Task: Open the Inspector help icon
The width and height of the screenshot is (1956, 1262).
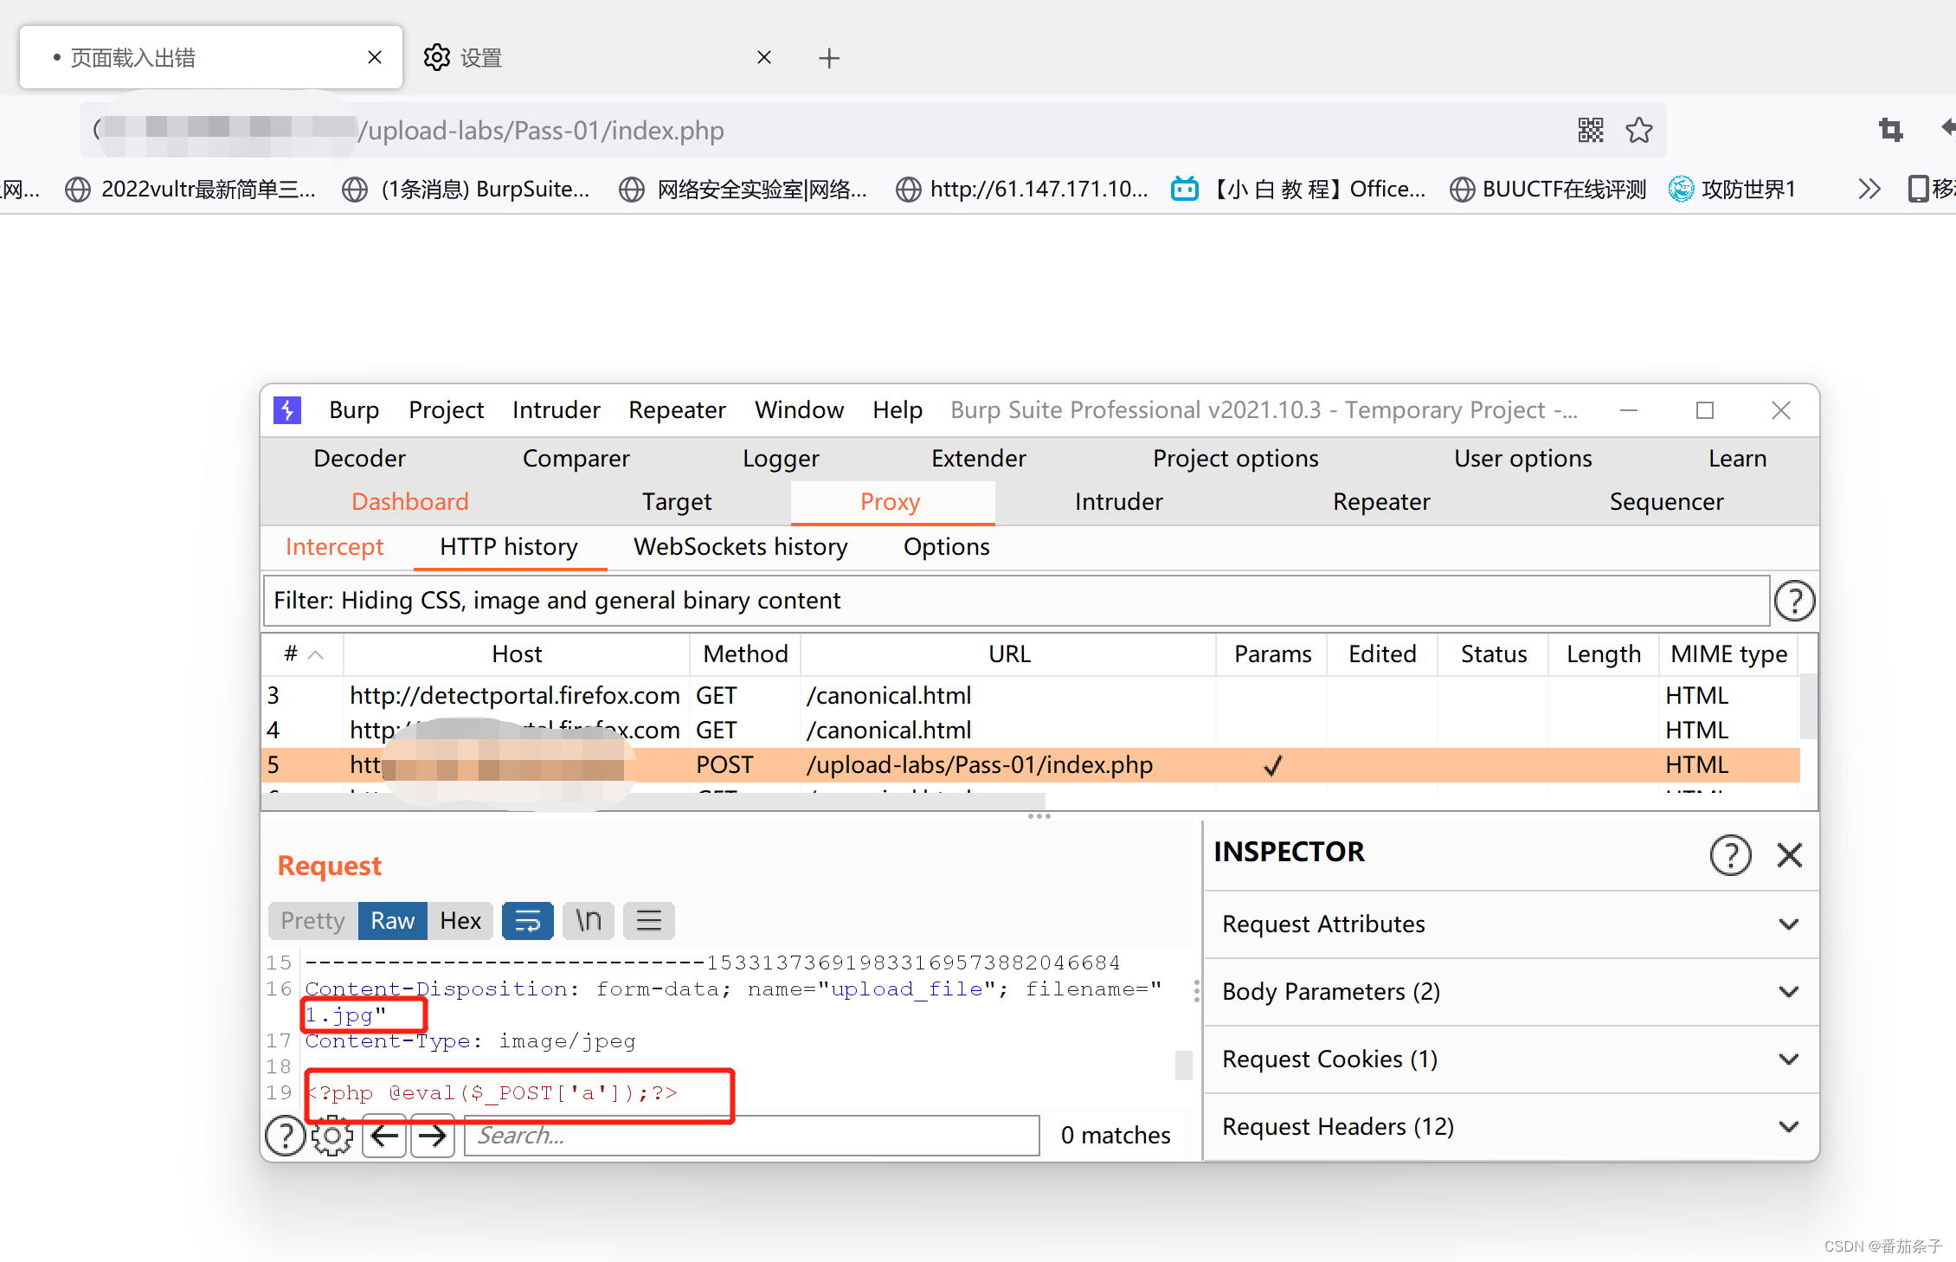Action: click(x=1730, y=855)
